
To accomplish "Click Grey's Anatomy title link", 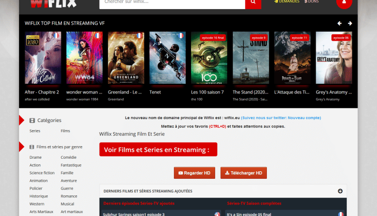I will tap(334, 92).
